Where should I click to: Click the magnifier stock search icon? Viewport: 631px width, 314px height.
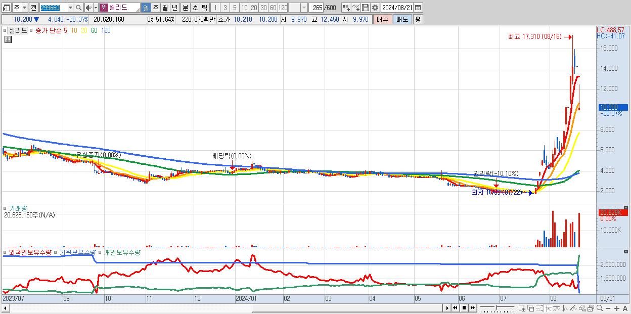point(79,8)
